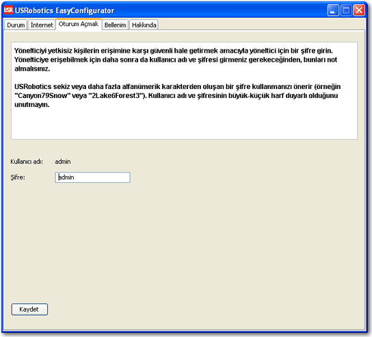Minimize the EasyConfigurator window

tap(333, 10)
